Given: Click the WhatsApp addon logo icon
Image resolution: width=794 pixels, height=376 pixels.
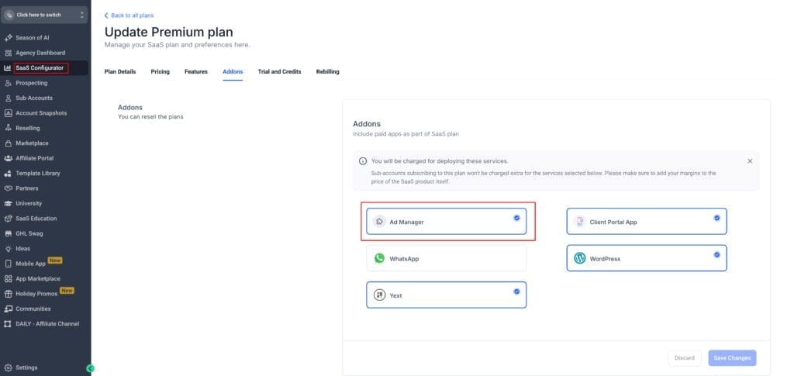Looking at the screenshot, I should point(379,258).
